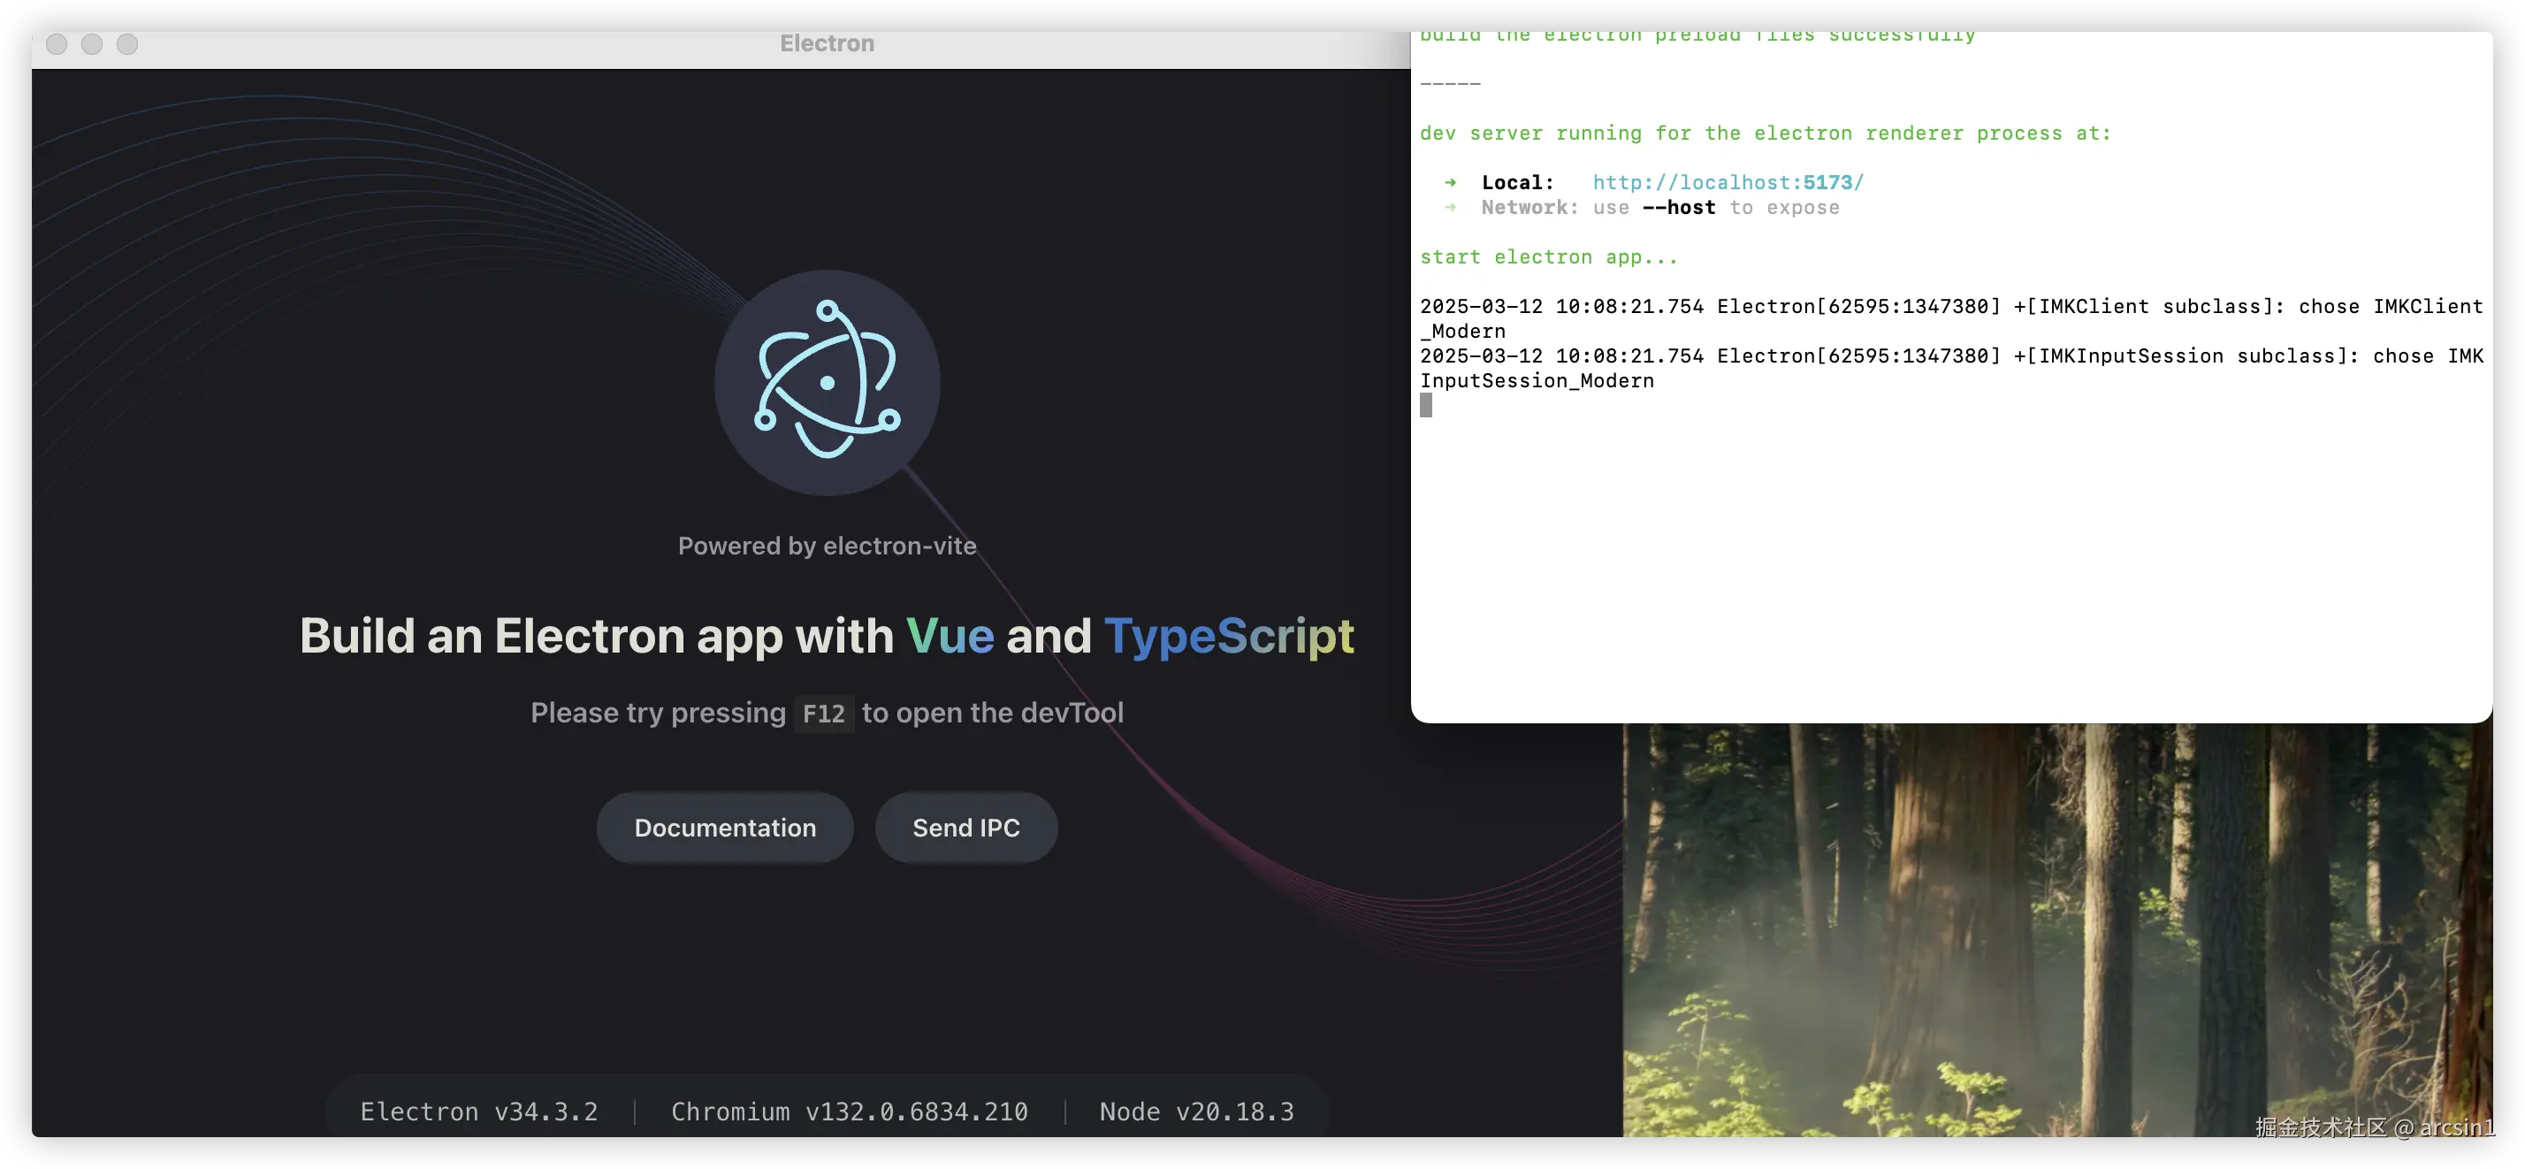Open the http://localhost:5173/ link in terminal

pos(1728,182)
